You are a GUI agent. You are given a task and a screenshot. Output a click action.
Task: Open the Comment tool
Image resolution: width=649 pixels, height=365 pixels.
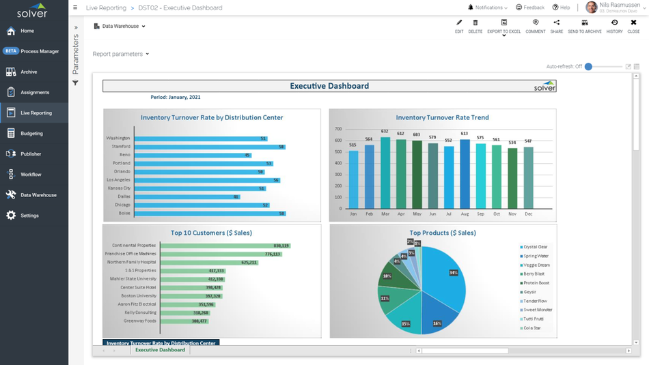pos(535,23)
